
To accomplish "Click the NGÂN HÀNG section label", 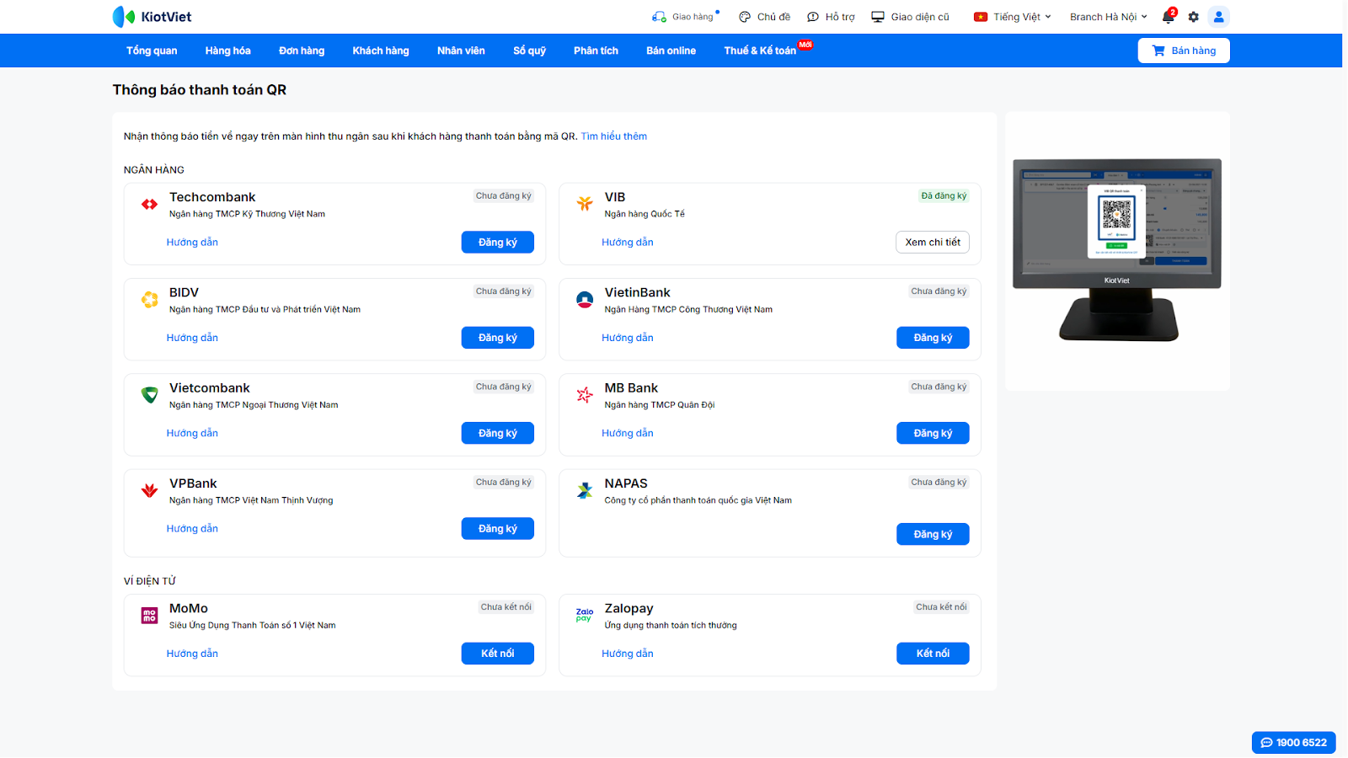I will (154, 170).
